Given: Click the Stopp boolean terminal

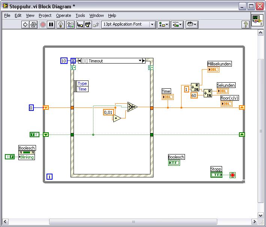Looking at the screenshot, I should [x=216, y=175].
